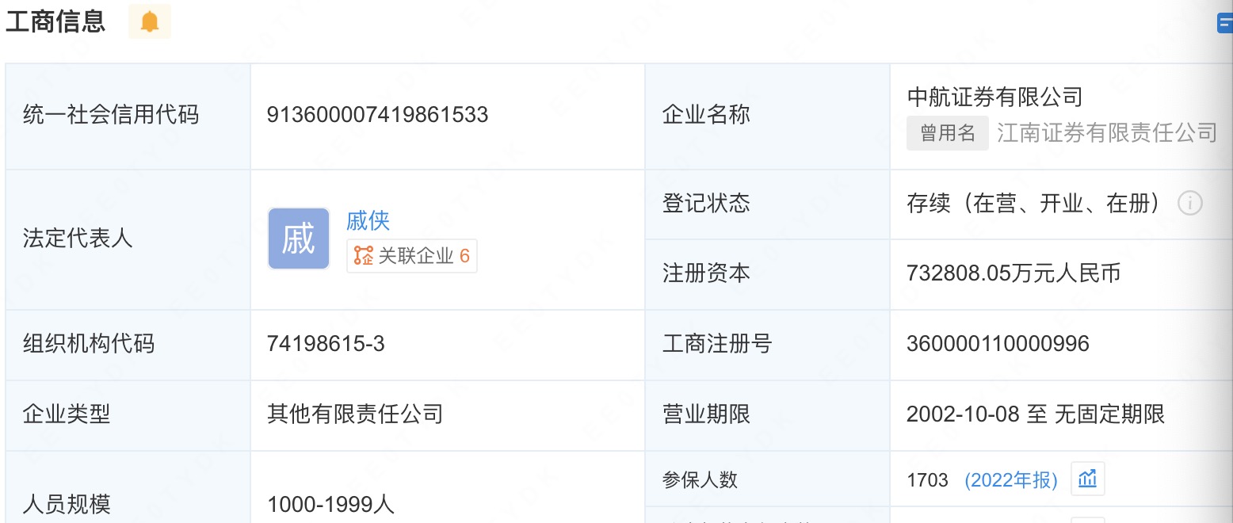
Task: Click company name 中航证券有限公司
Action: [x=994, y=97]
